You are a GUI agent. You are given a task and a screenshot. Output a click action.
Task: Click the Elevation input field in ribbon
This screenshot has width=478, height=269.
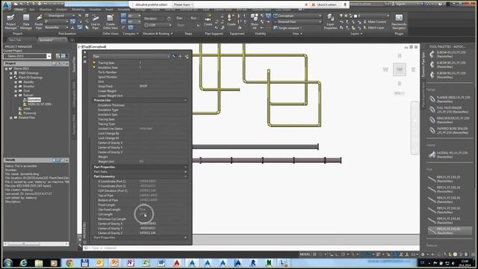[x=155, y=19]
